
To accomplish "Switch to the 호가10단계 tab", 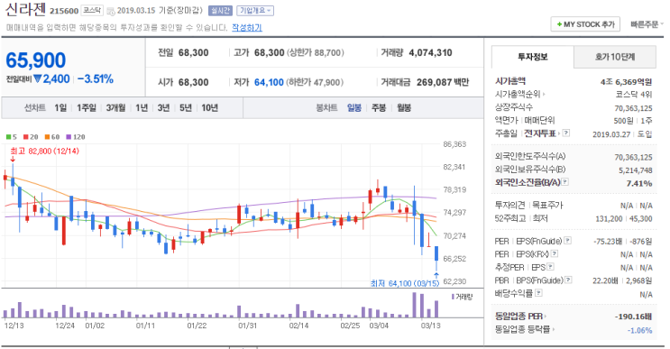I will pyautogui.click(x=614, y=57).
